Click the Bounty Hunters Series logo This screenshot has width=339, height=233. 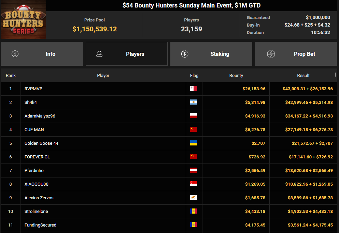(23, 20)
